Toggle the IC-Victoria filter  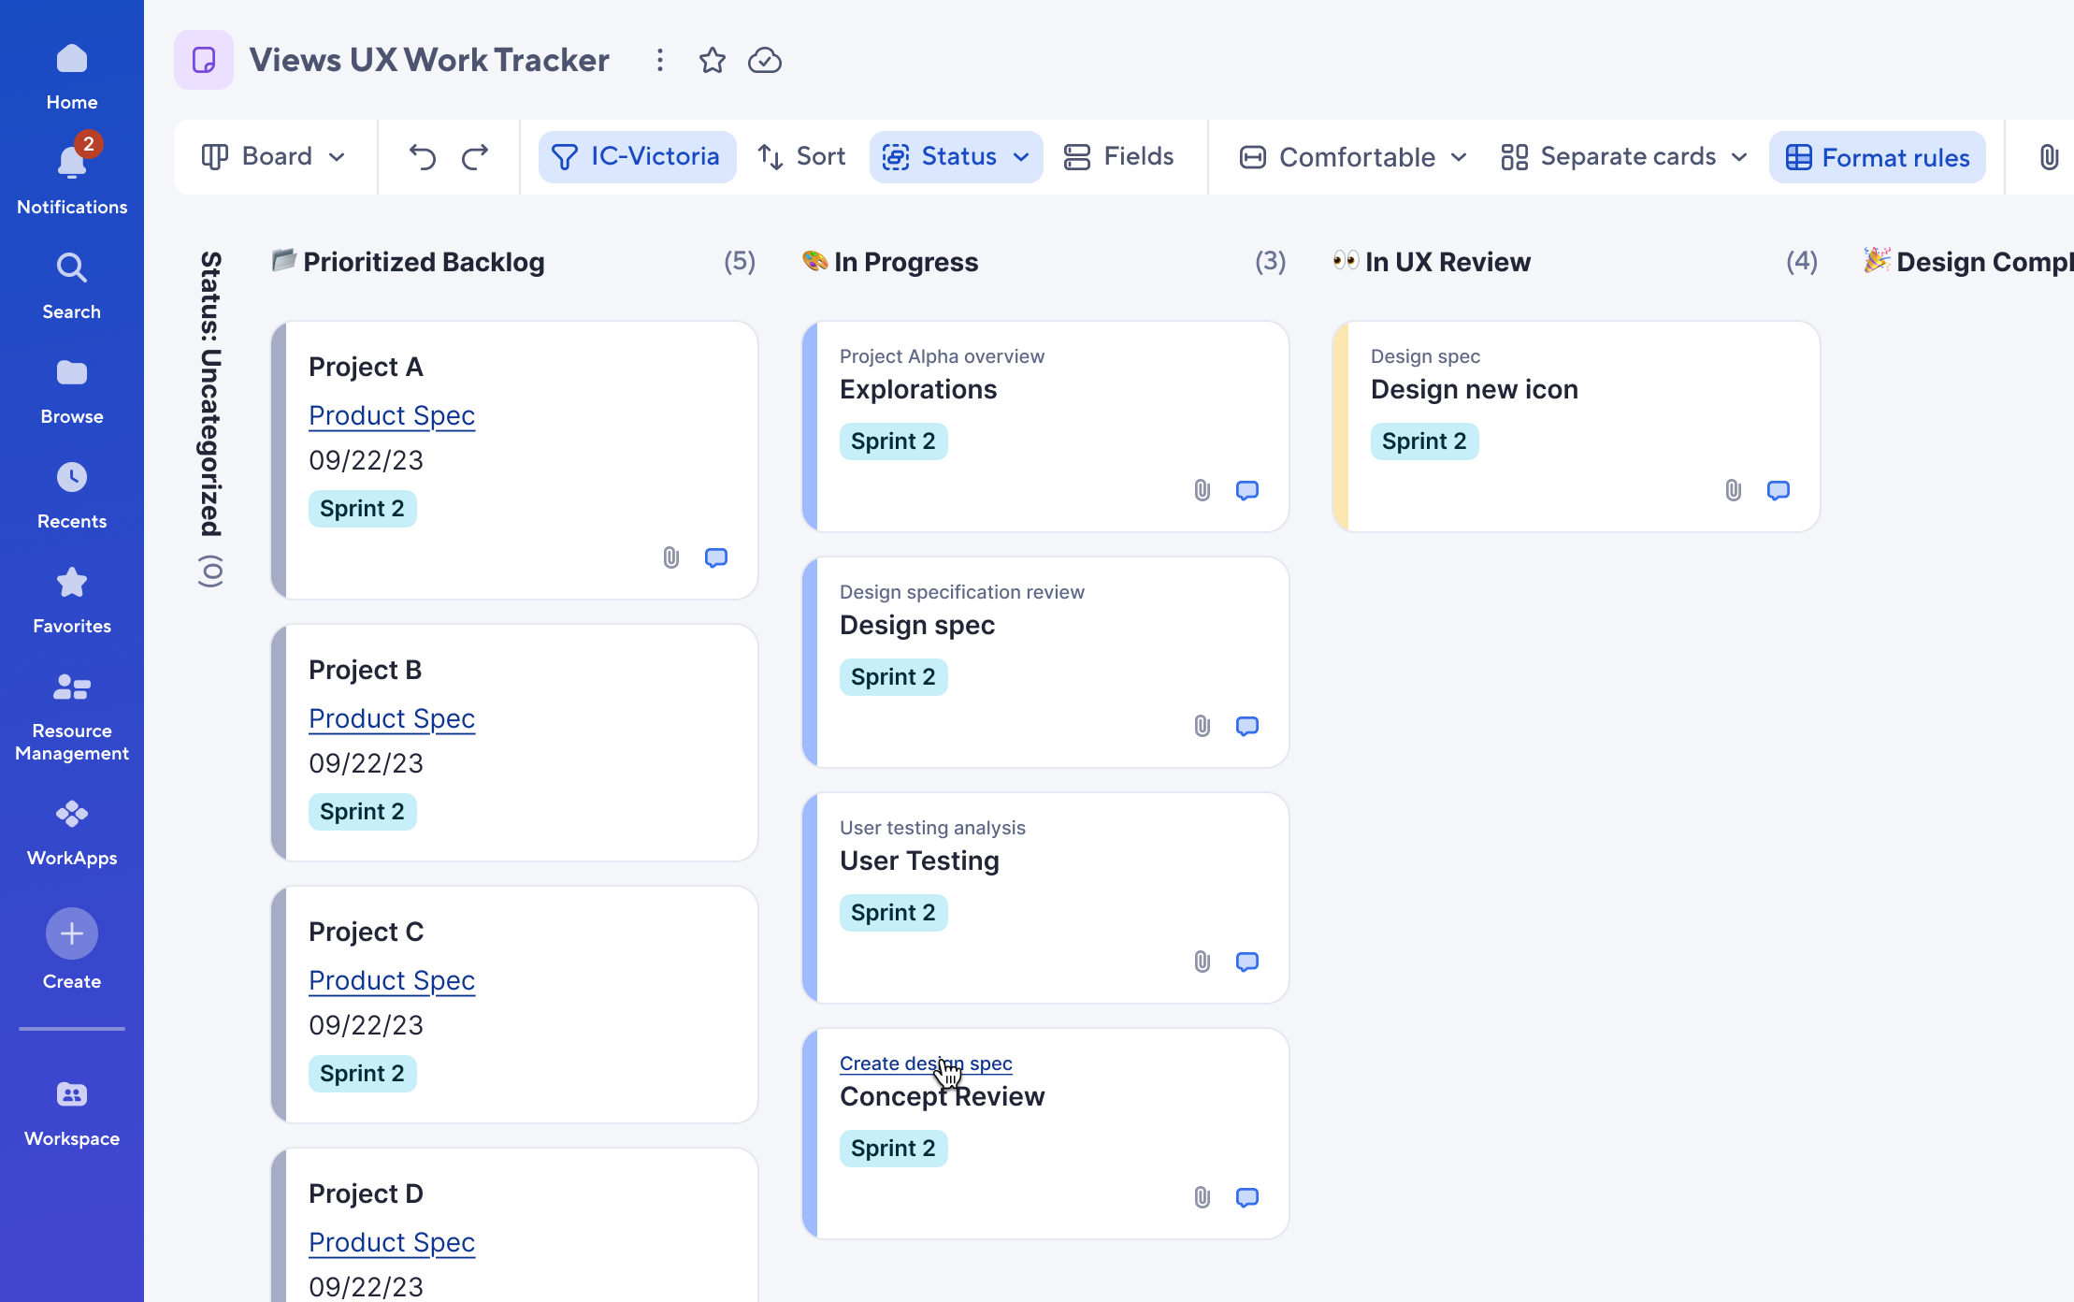[x=637, y=156]
